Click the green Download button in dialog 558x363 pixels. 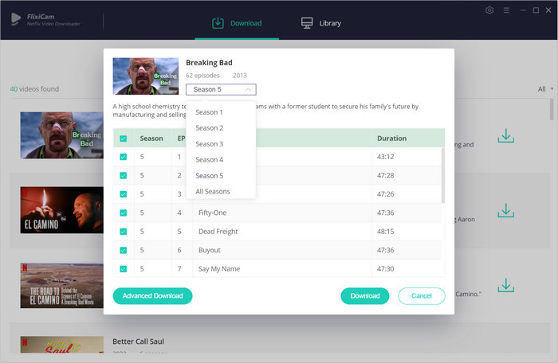365,296
